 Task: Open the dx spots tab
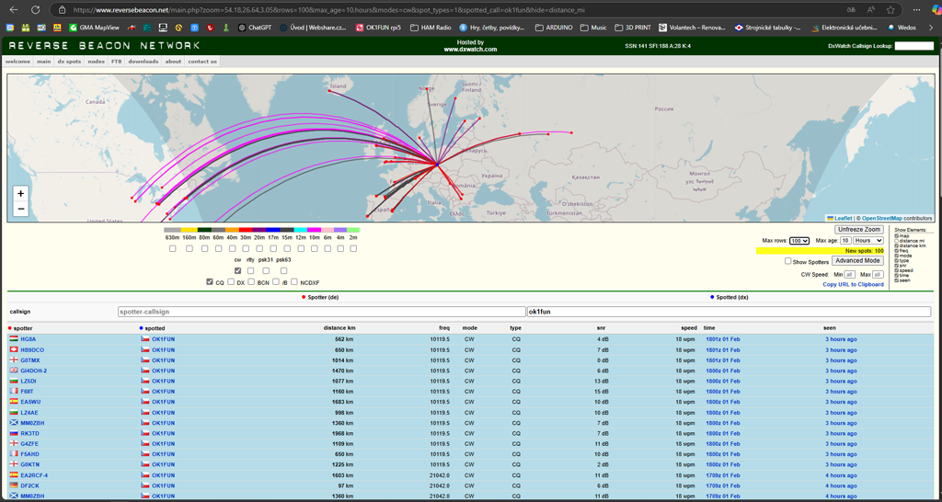tap(69, 62)
